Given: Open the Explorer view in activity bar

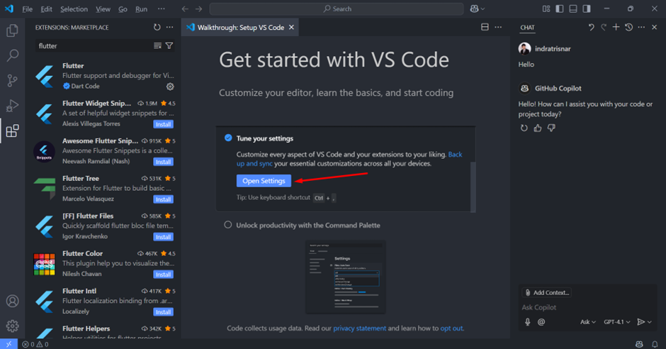Looking at the screenshot, I should [12, 31].
